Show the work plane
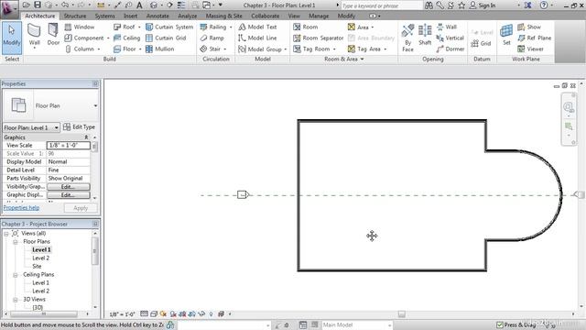This screenshot has height=330, width=586. [x=529, y=27]
